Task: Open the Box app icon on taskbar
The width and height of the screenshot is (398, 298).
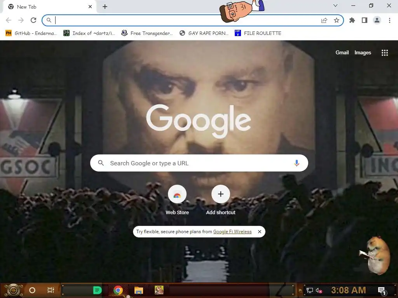Action: 159,290
